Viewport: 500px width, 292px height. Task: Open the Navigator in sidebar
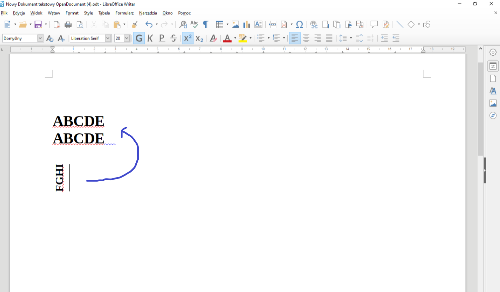493,115
